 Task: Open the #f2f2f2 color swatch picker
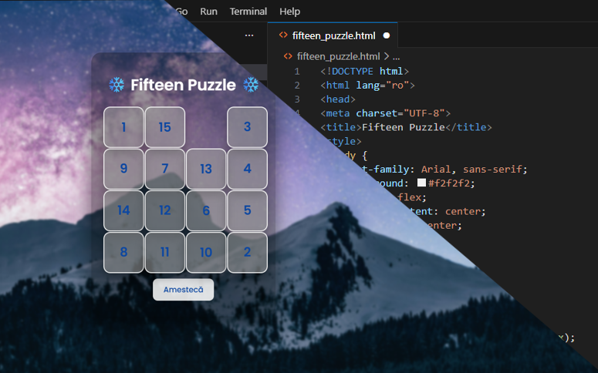pos(421,183)
